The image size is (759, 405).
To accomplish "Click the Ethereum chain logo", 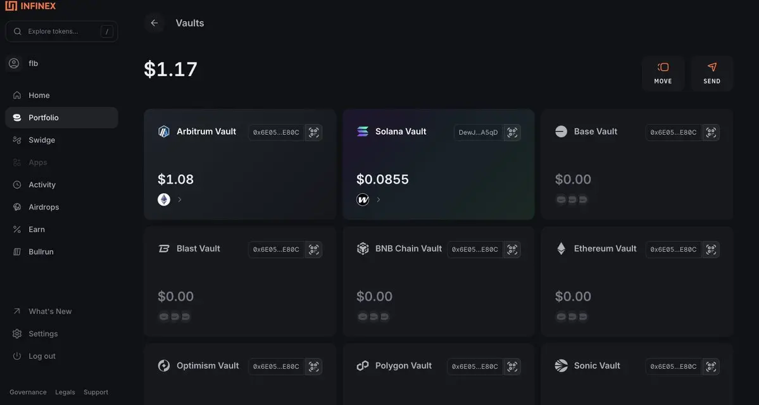I will coord(561,249).
